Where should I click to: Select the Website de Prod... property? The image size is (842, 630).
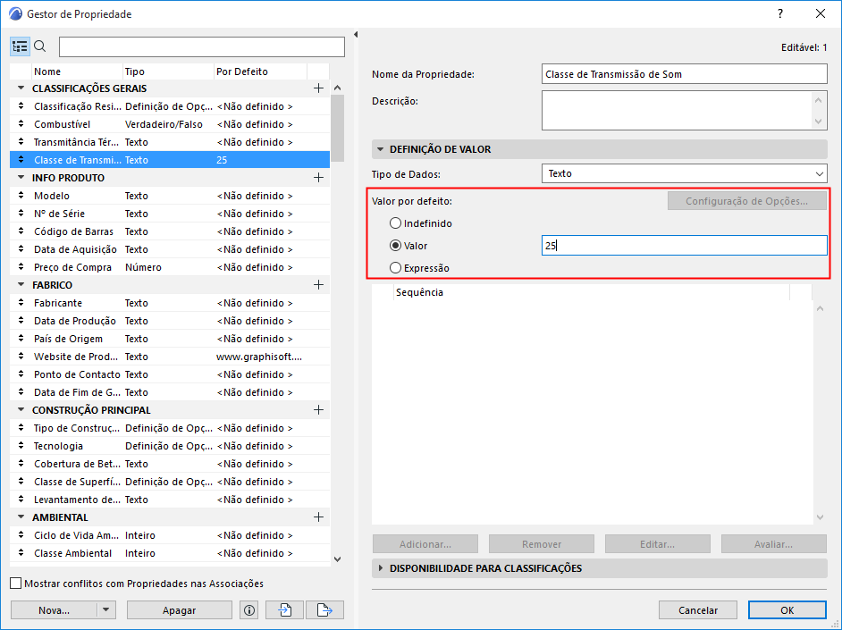pos(170,357)
